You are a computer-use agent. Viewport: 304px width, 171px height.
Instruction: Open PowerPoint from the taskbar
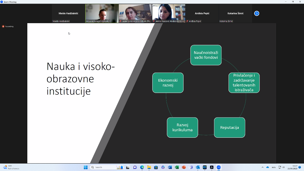click(184, 167)
